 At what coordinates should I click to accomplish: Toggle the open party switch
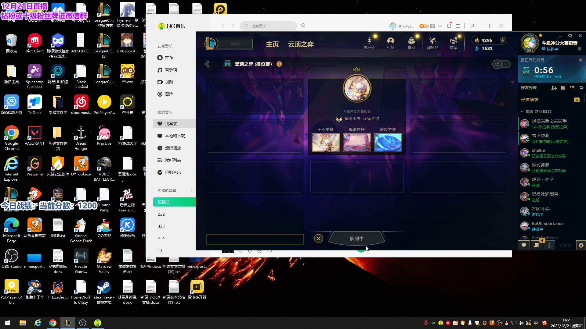(x=501, y=64)
